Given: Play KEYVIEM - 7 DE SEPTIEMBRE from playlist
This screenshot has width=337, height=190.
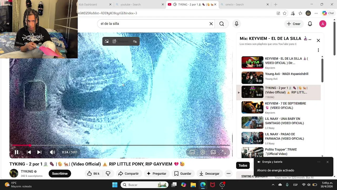Looking at the screenshot, I should pyautogui.click(x=279, y=108).
